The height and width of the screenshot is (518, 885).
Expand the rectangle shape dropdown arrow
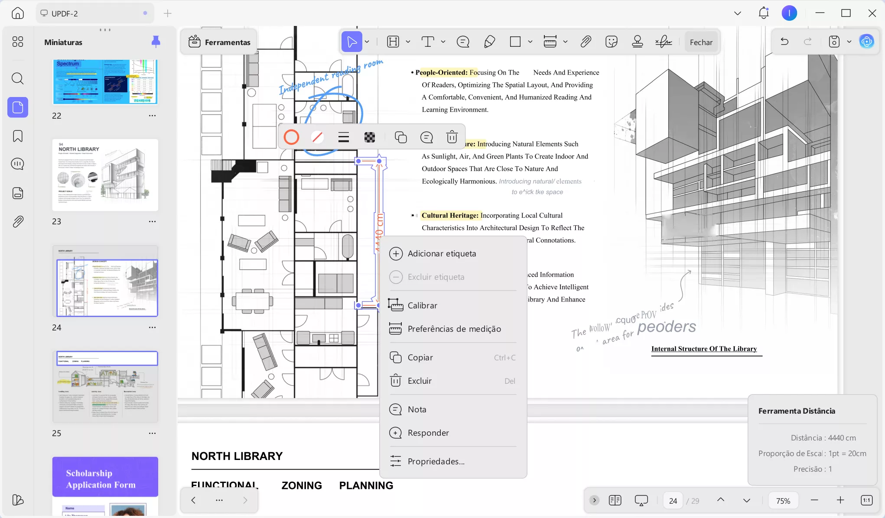pyautogui.click(x=530, y=42)
